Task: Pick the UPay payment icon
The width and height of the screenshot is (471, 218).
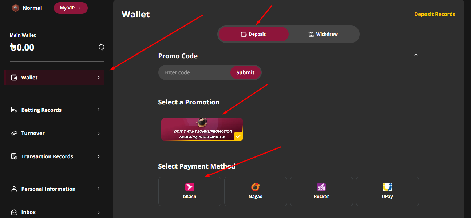Action: (x=387, y=187)
